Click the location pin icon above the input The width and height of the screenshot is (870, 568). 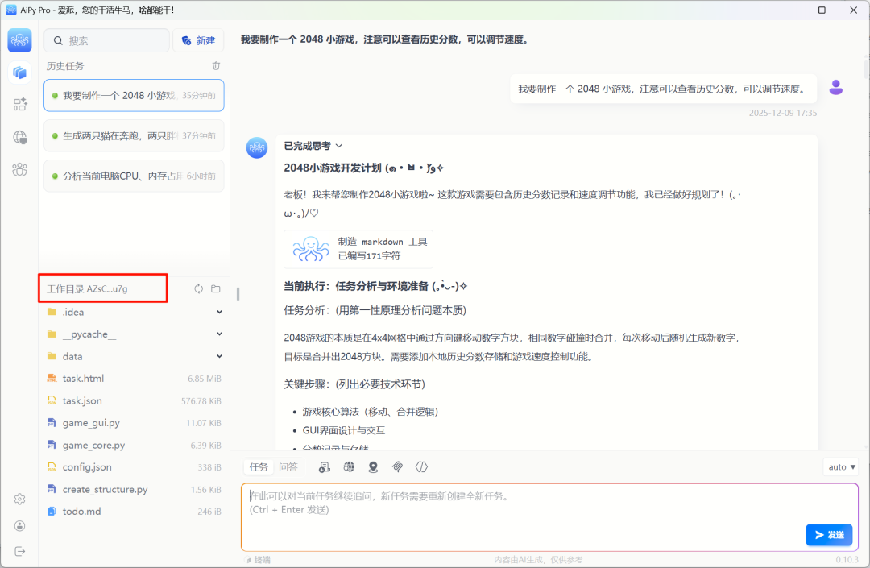(373, 466)
